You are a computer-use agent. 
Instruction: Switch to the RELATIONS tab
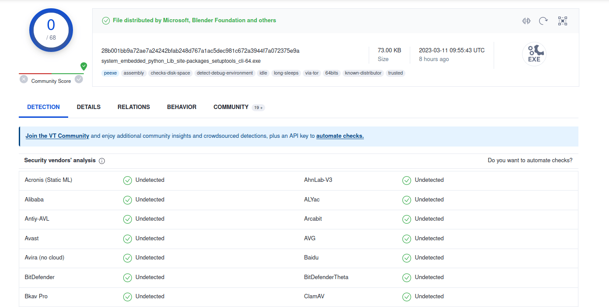coord(134,107)
